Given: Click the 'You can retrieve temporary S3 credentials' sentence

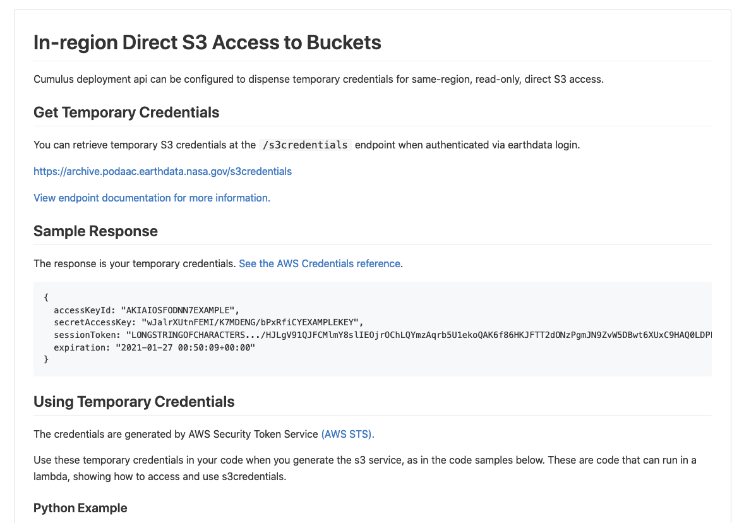Looking at the screenshot, I should tap(145, 145).
